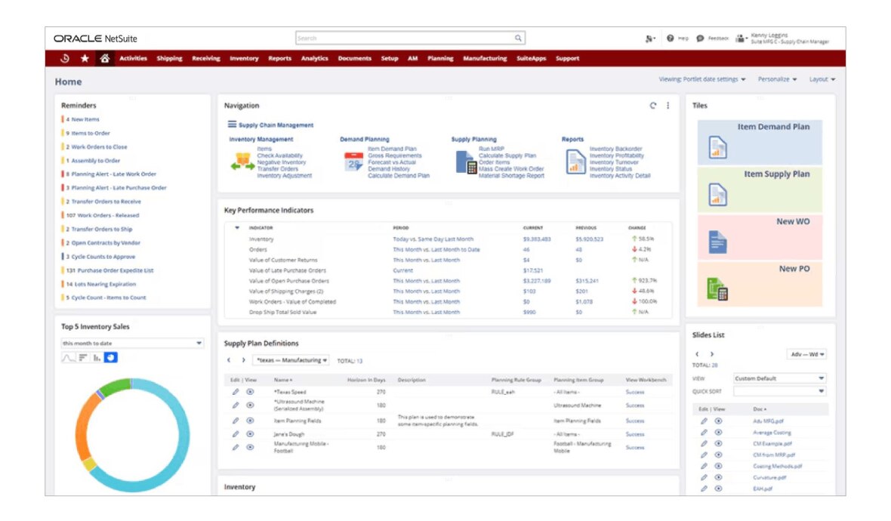Open Navigation portlet three-dot menu

(x=667, y=106)
